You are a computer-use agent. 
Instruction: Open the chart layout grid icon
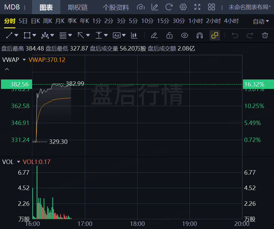211,7
